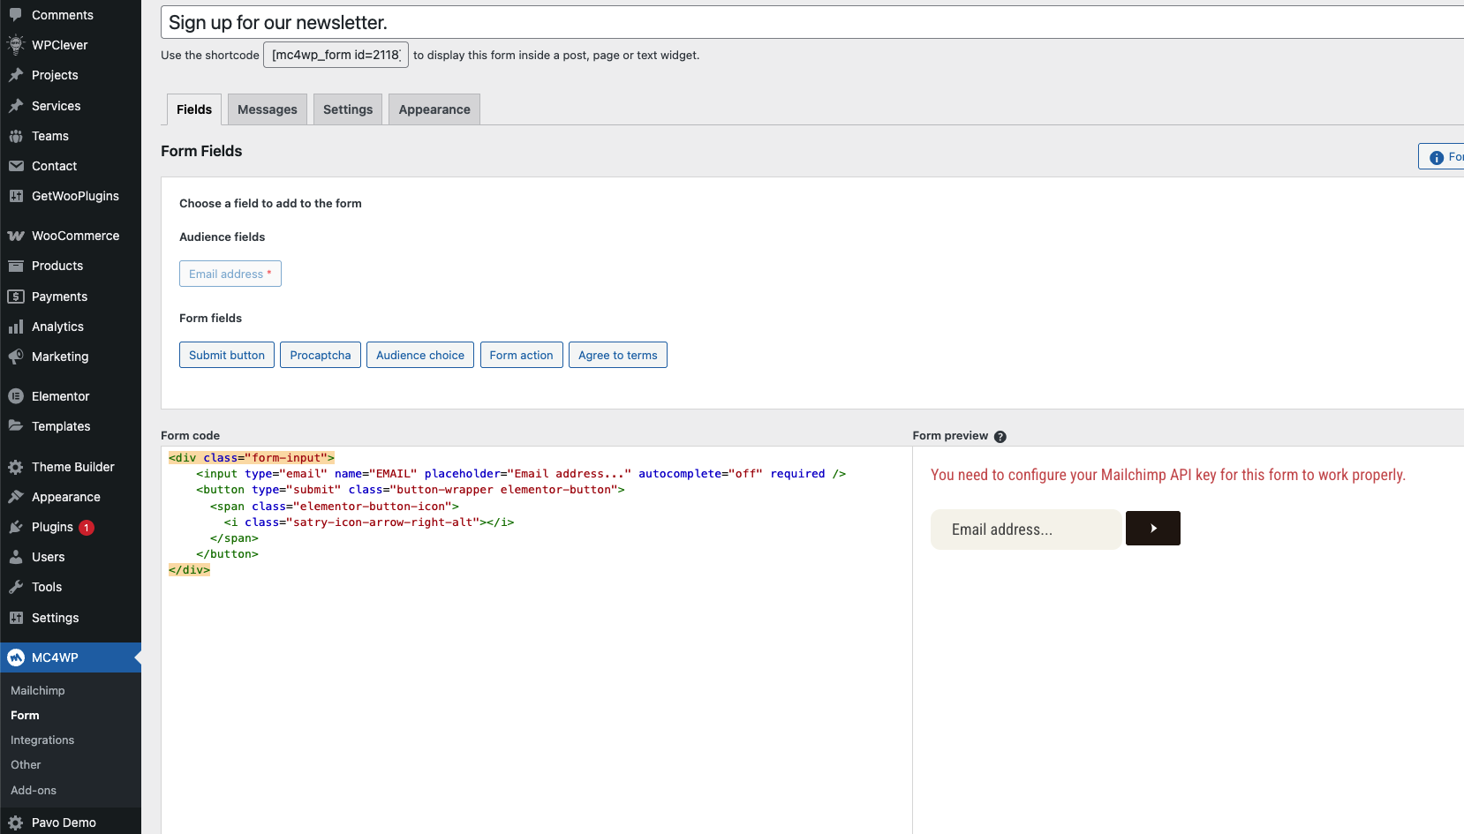Add the Agree to terms field
This screenshot has height=834, width=1464.
pos(617,355)
